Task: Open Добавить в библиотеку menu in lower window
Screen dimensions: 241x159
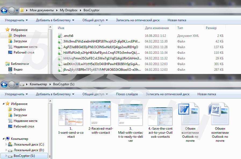Action: [x=55, y=94]
